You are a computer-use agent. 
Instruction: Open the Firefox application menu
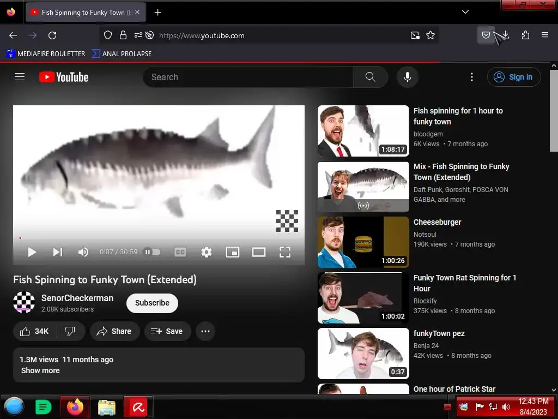[x=545, y=35]
